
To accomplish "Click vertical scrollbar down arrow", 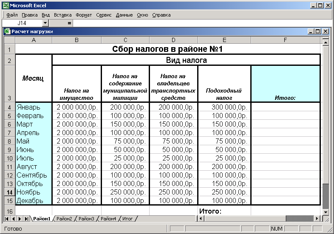I will [x=326, y=212].
